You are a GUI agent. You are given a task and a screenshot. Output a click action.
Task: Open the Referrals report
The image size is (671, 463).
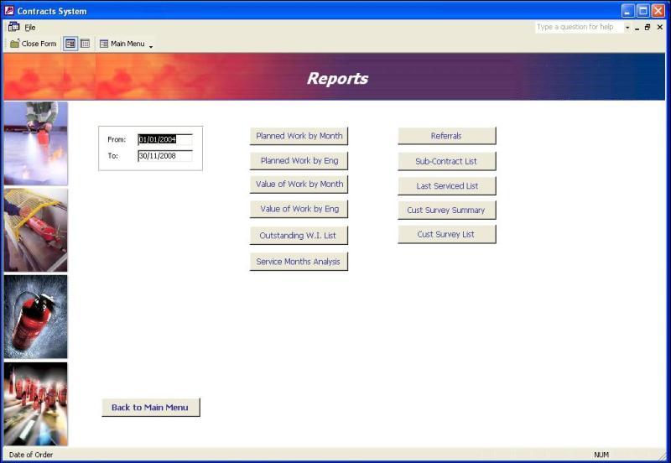point(446,136)
